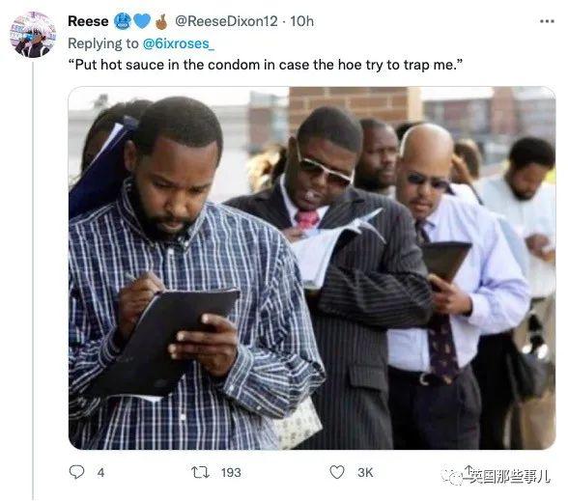Open the attached photo of men writing
This screenshot has height=501, width=568.
click(x=312, y=268)
